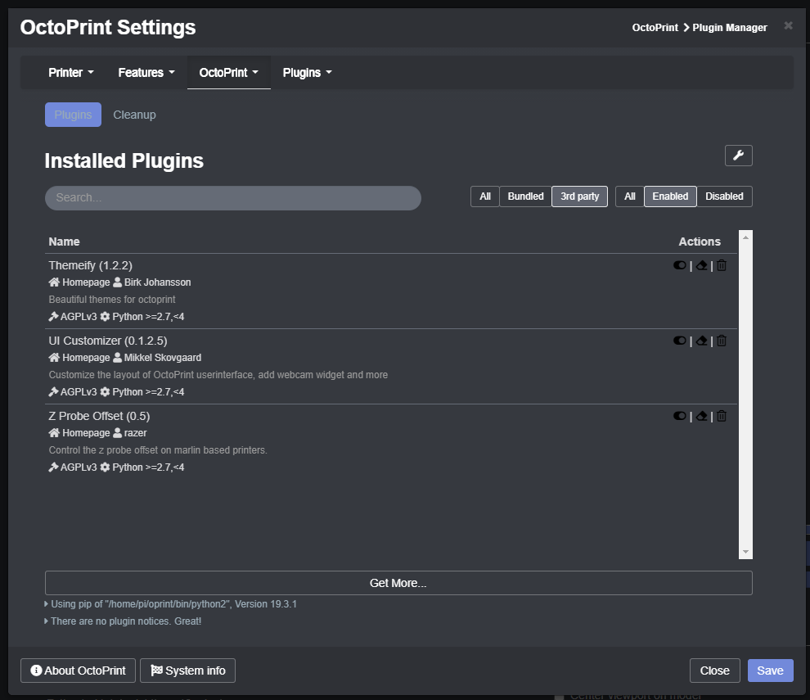
Task: Clean up Themeify plugin data with eraser icon
Action: pyautogui.click(x=701, y=264)
